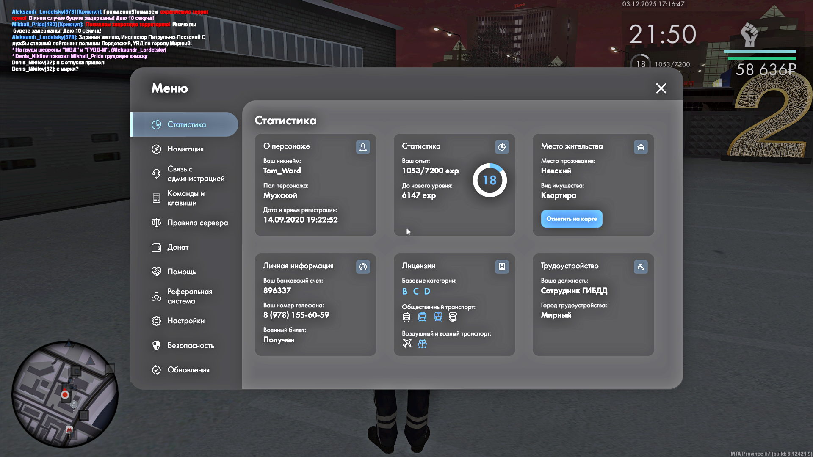Open the Донат menu item
This screenshot has width=813, height=457.
[177, 247]
